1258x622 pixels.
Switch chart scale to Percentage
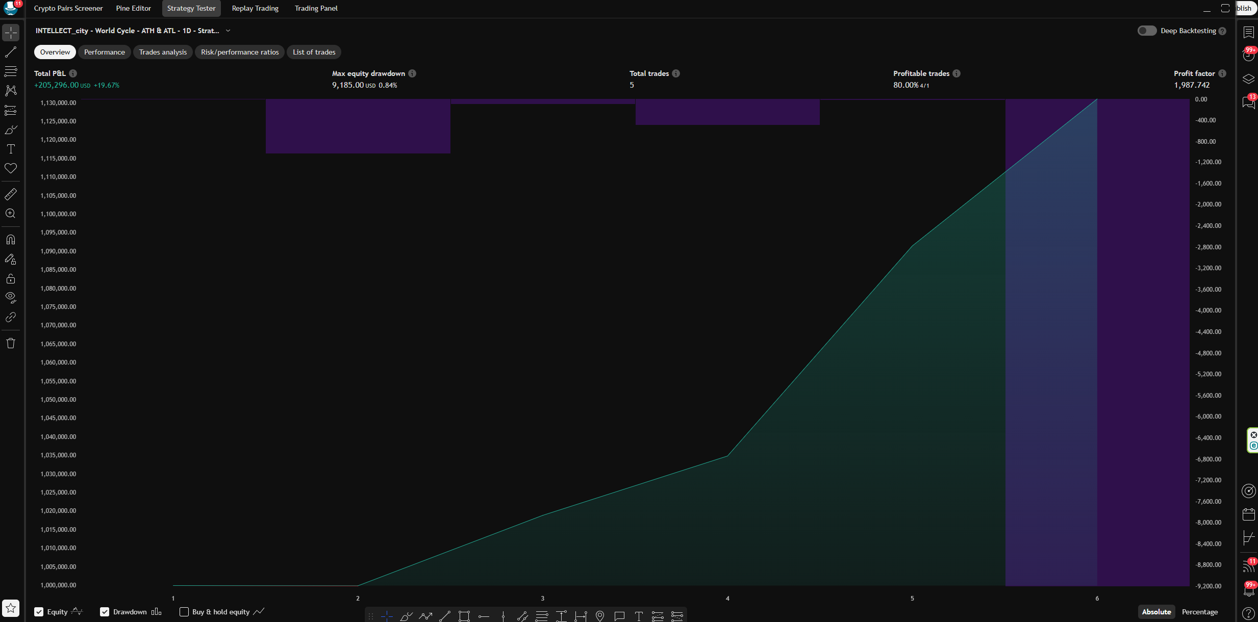[1199, 612]
